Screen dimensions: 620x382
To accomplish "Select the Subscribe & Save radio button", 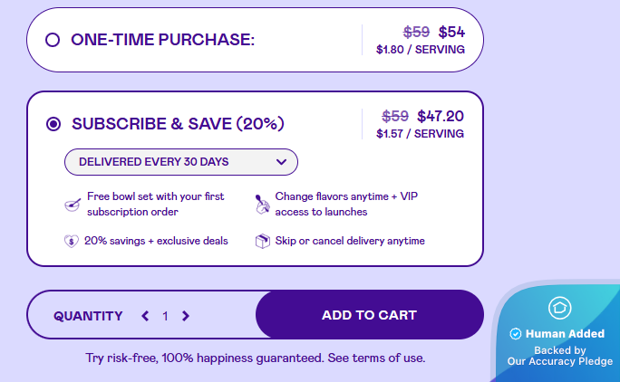I will pos(53,124).
